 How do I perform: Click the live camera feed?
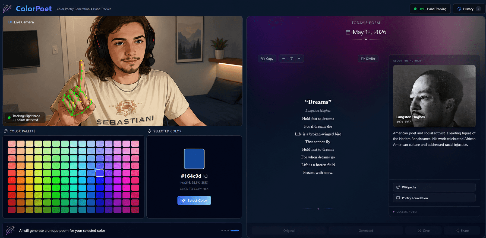pyautogui.click(x=122, y=71)
